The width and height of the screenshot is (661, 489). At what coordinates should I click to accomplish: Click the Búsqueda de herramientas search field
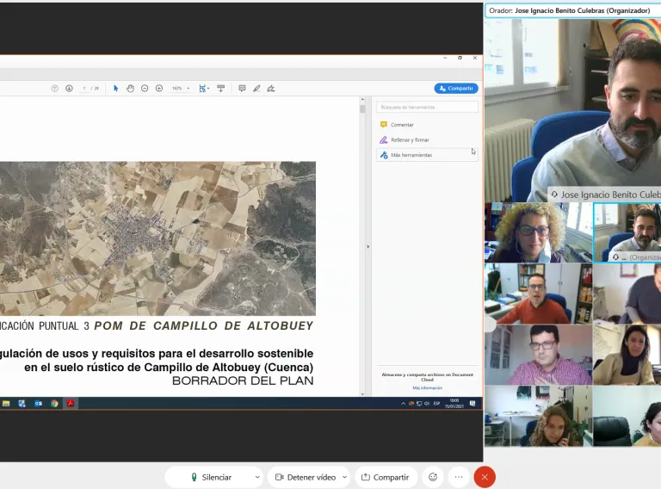[x=428, y=107]
